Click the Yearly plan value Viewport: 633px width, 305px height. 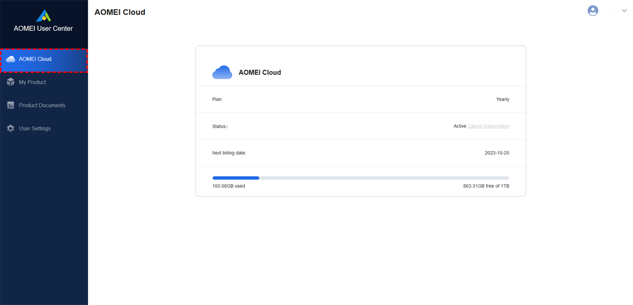click(x=503, y=100)
